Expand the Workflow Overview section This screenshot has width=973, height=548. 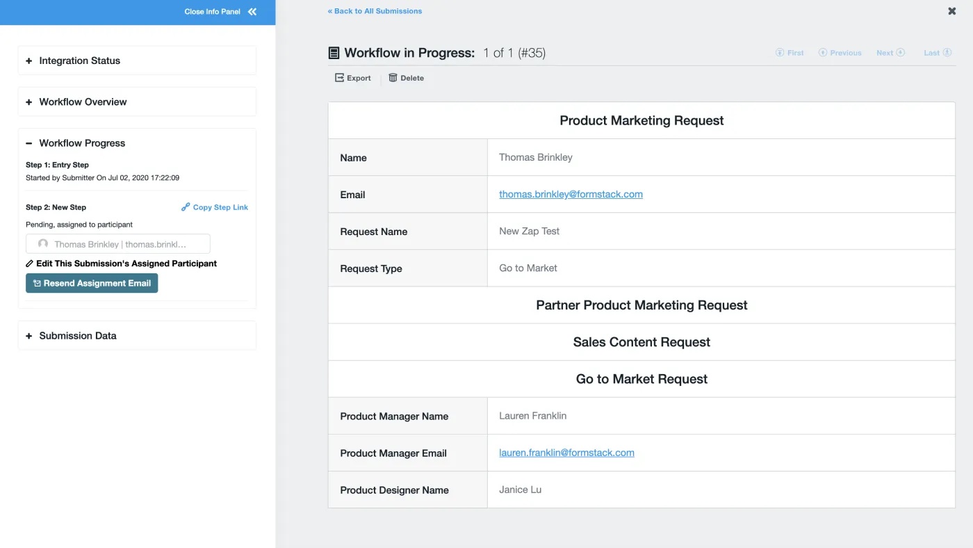(x=28, y=102)
